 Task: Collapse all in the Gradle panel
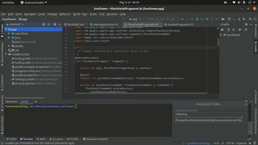click(233, 30)
